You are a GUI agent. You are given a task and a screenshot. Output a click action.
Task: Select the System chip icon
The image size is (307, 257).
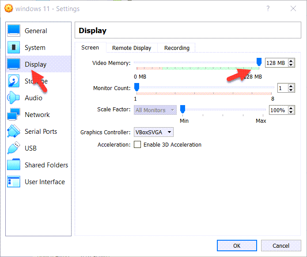14,47
